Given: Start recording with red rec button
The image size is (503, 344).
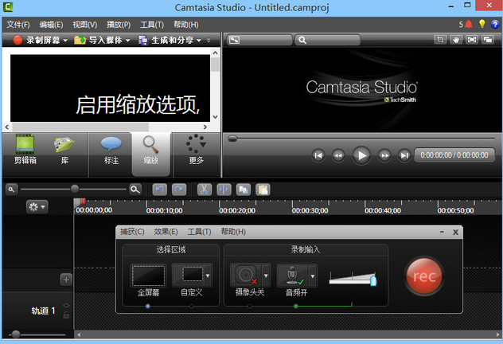Looking at the screenshot, I should pos(424,276).
